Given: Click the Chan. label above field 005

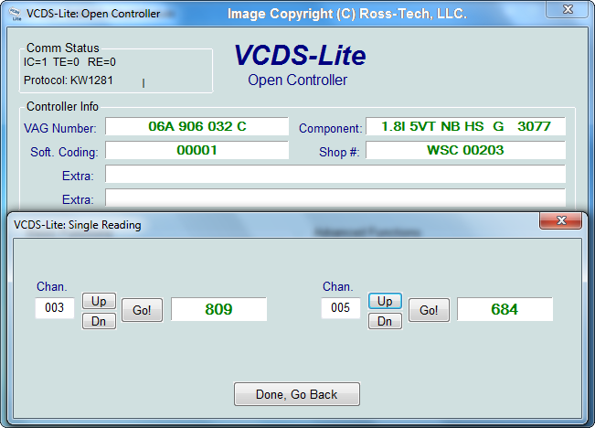Looking at the screenshot, I should click(338, 287).
